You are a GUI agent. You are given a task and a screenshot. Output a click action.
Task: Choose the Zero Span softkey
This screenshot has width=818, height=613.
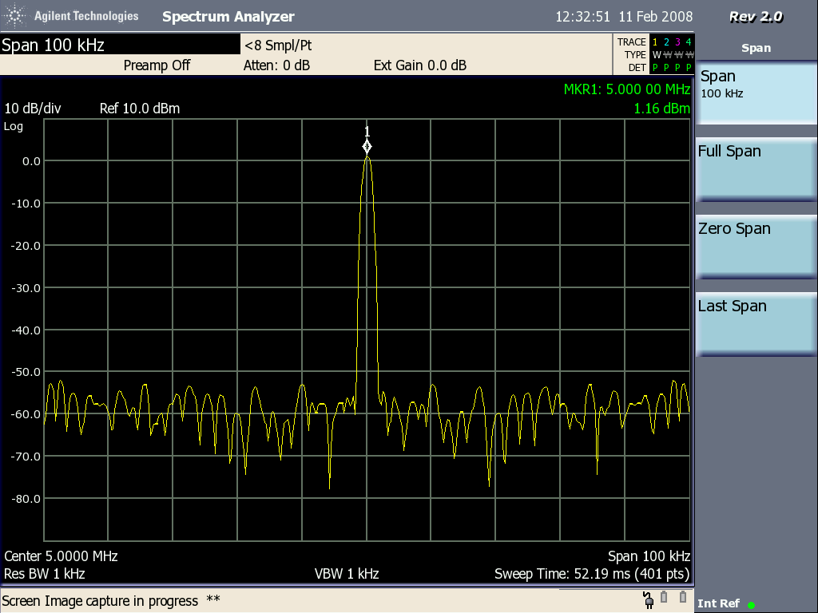click(x=756, y=247)
